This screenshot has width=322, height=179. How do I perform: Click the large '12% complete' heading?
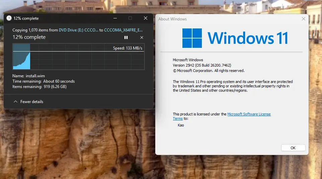(29, 37)
